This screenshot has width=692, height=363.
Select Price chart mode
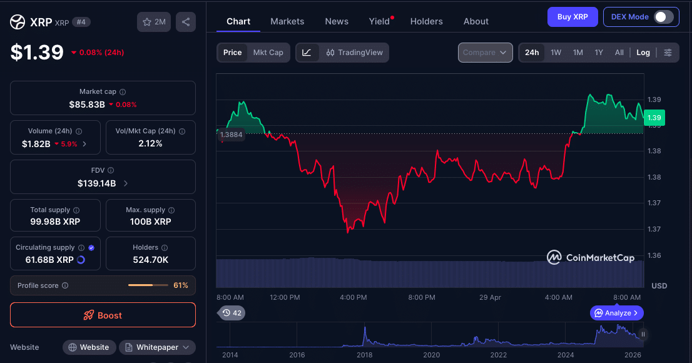[x=233, y=53]
